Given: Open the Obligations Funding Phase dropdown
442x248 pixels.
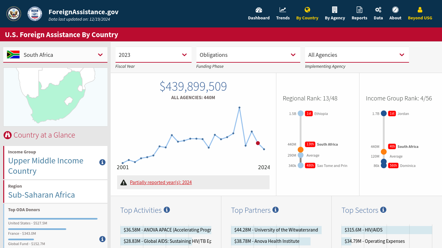Looking at the screenshot, I should coord(248,55).
